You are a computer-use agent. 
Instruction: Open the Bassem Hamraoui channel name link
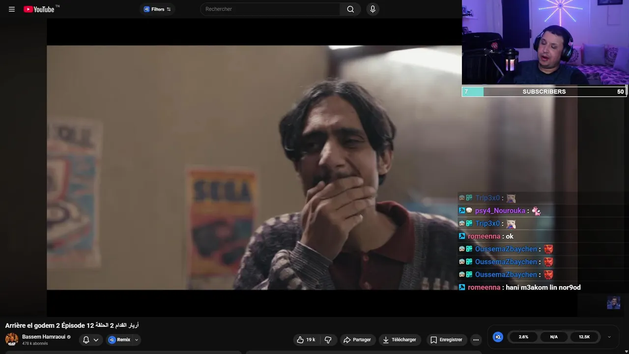click(x=44, y=337)
